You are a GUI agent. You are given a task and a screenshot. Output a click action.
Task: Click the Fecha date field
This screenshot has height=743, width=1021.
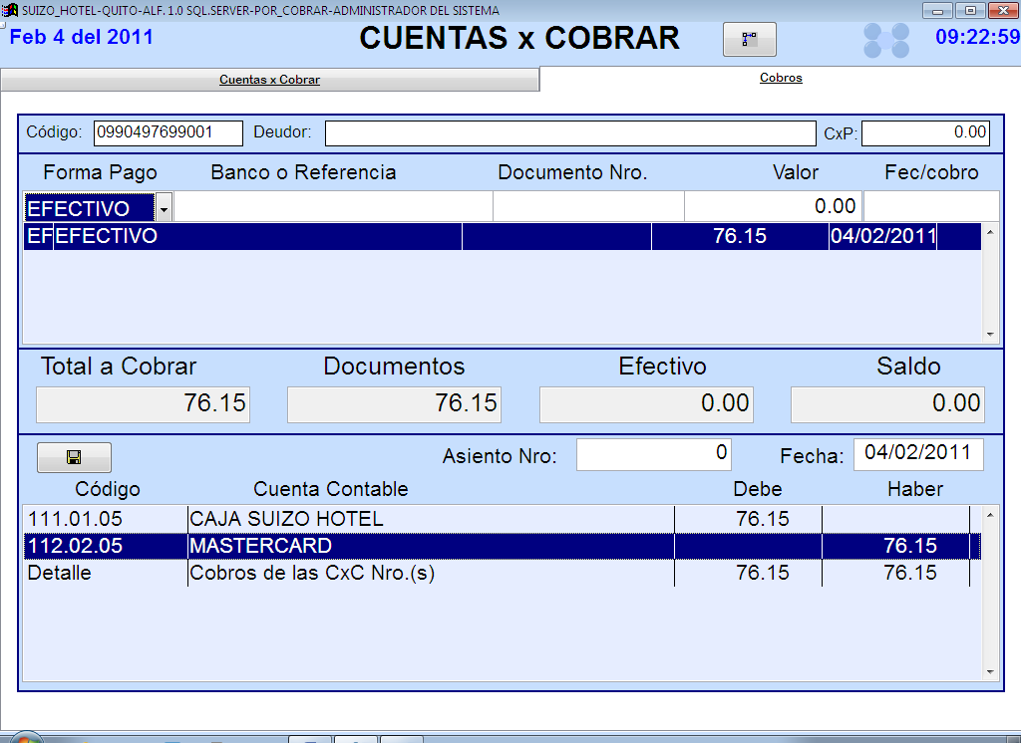tap(917, 453)
